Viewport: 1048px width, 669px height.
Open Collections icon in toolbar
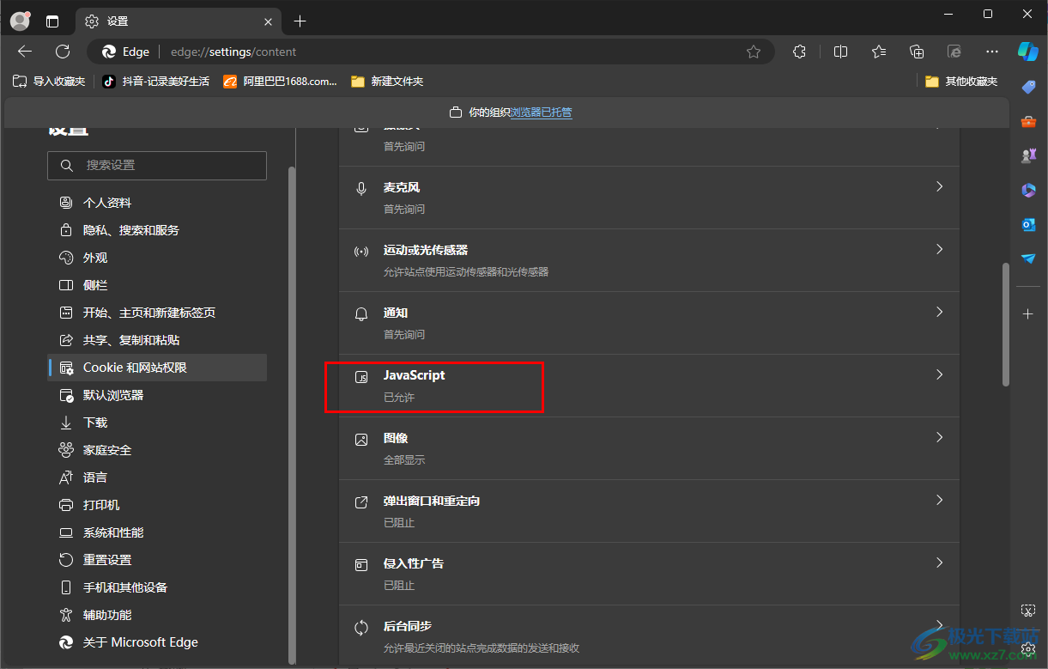(917, 52)
